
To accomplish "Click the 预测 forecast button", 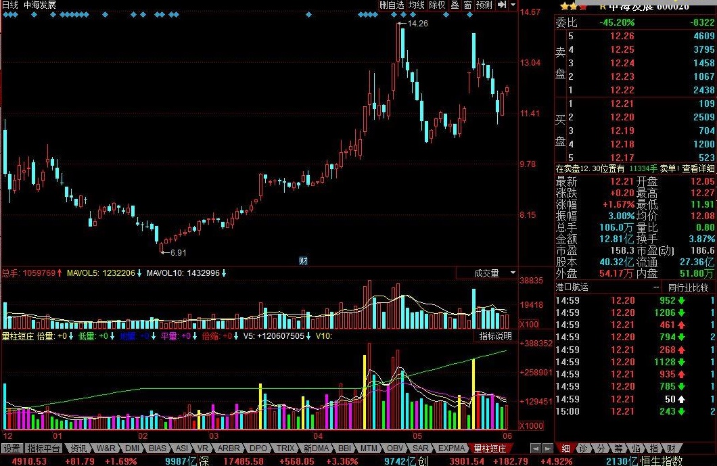I will tap(484, 5).
